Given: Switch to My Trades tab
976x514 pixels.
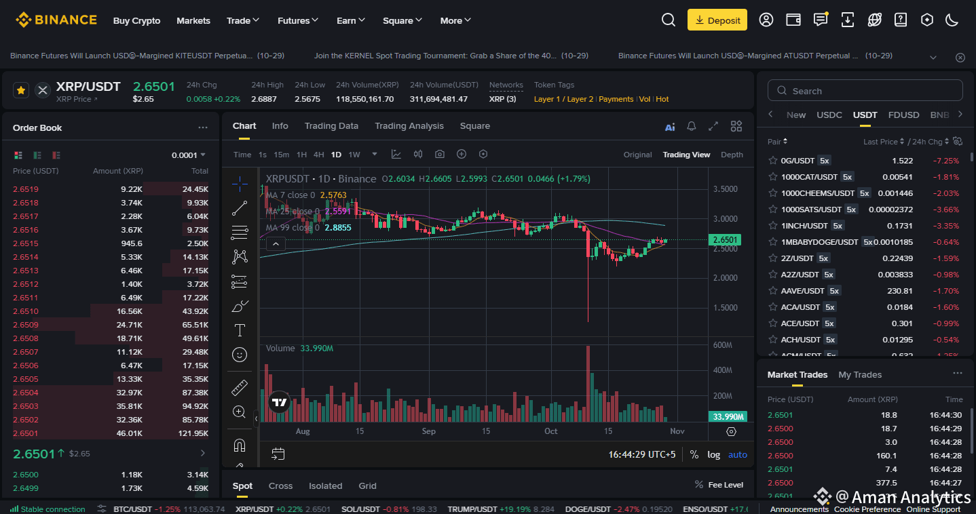Looking at the screenshot, I should click(860, 374).
